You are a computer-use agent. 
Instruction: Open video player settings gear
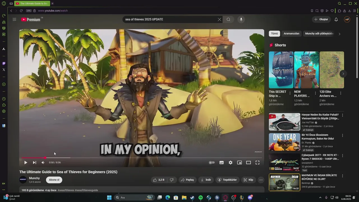coord(231,162)
